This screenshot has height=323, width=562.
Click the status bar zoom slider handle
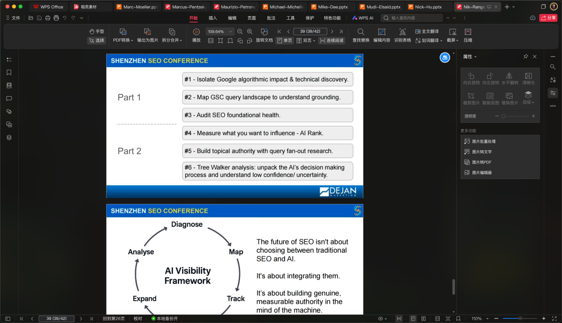520,318
